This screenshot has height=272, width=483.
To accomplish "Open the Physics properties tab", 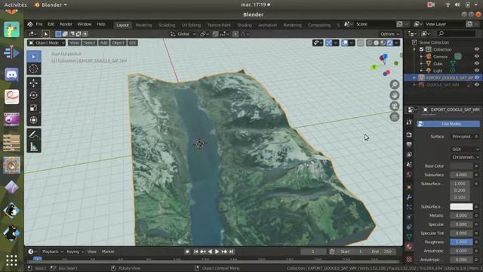I will pos(409,217).
